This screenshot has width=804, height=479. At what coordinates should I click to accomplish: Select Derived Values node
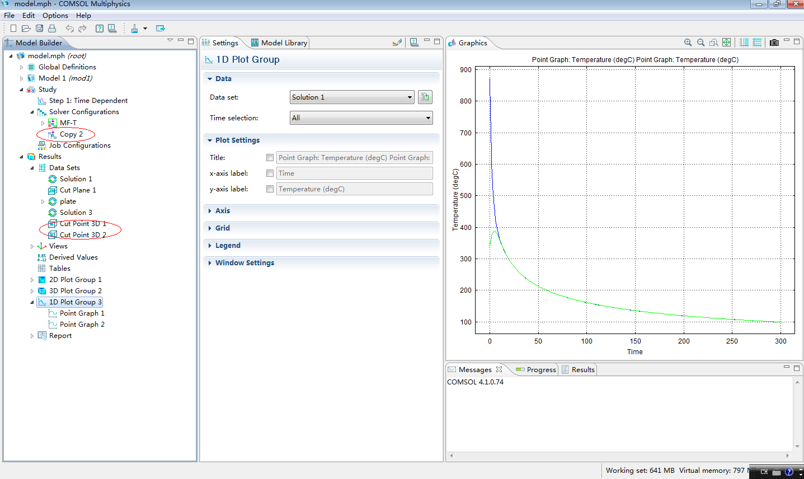point(73,257)
